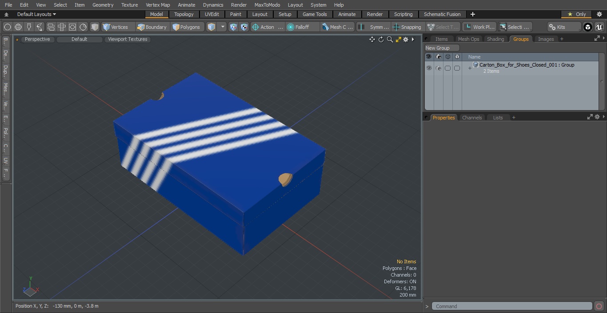Click the second shield cube icon beside Action
The width and height of the screenshot is (607, 313).
point(244,27)
